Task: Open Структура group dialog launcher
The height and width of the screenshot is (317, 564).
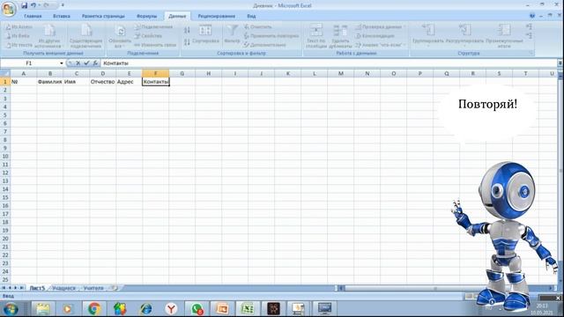Action: tap(531, 53)
